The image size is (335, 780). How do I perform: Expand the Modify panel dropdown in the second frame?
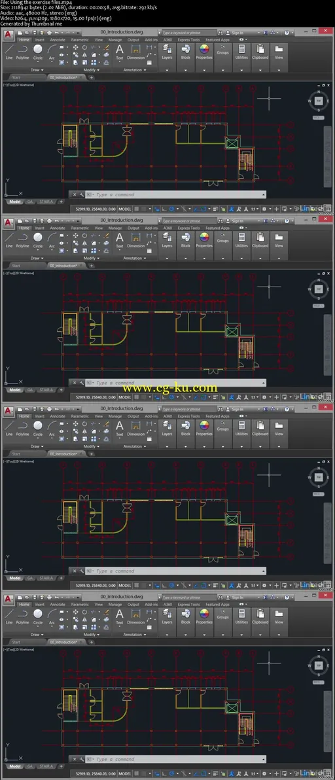(x=91, y=258)
